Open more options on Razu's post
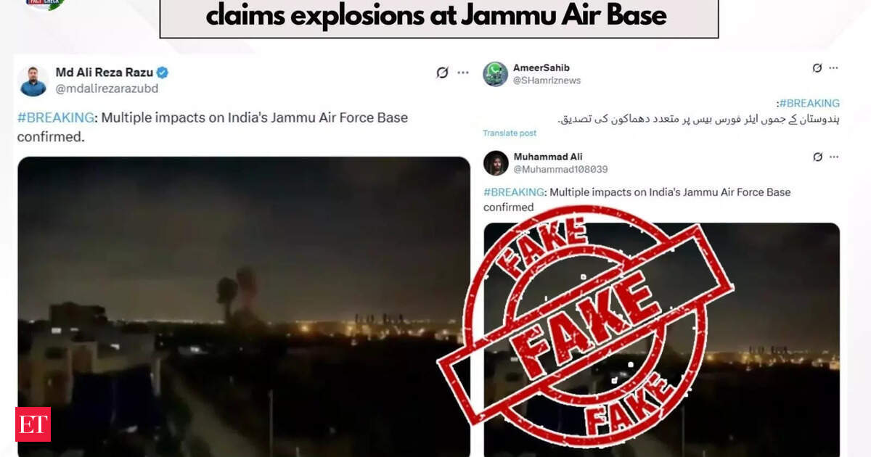Screen dimensions: 871x457 tap(463, 73)
